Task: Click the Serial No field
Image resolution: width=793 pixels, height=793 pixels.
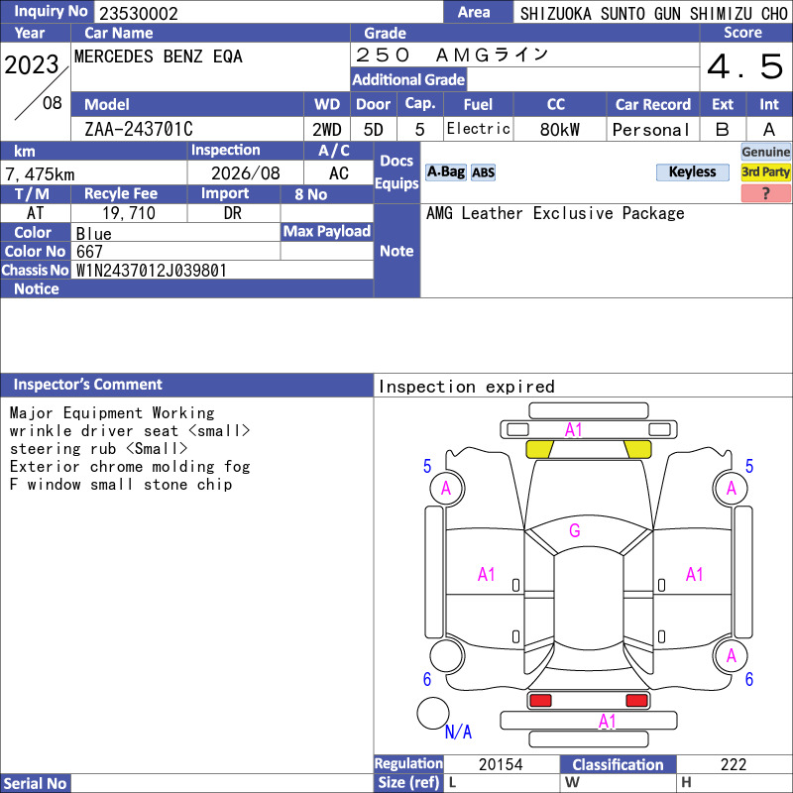Action: (222, 783)
